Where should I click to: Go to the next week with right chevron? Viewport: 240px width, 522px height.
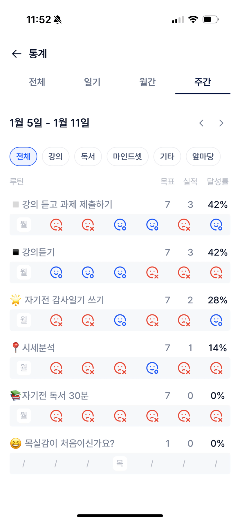tap(221, 123)
